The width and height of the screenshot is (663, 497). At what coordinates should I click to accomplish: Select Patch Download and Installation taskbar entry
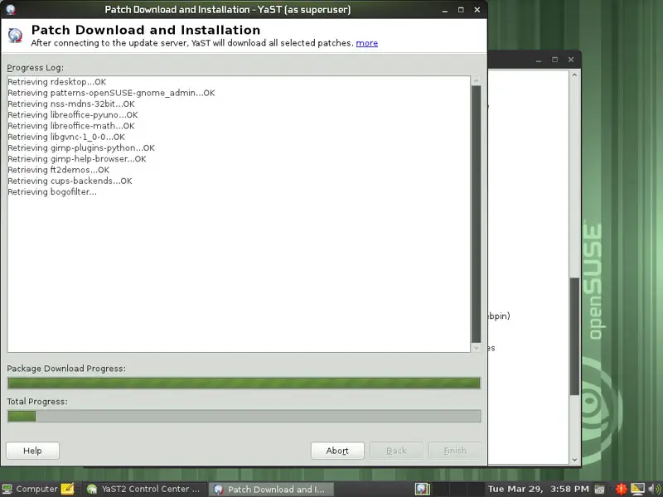pos(271,489)
